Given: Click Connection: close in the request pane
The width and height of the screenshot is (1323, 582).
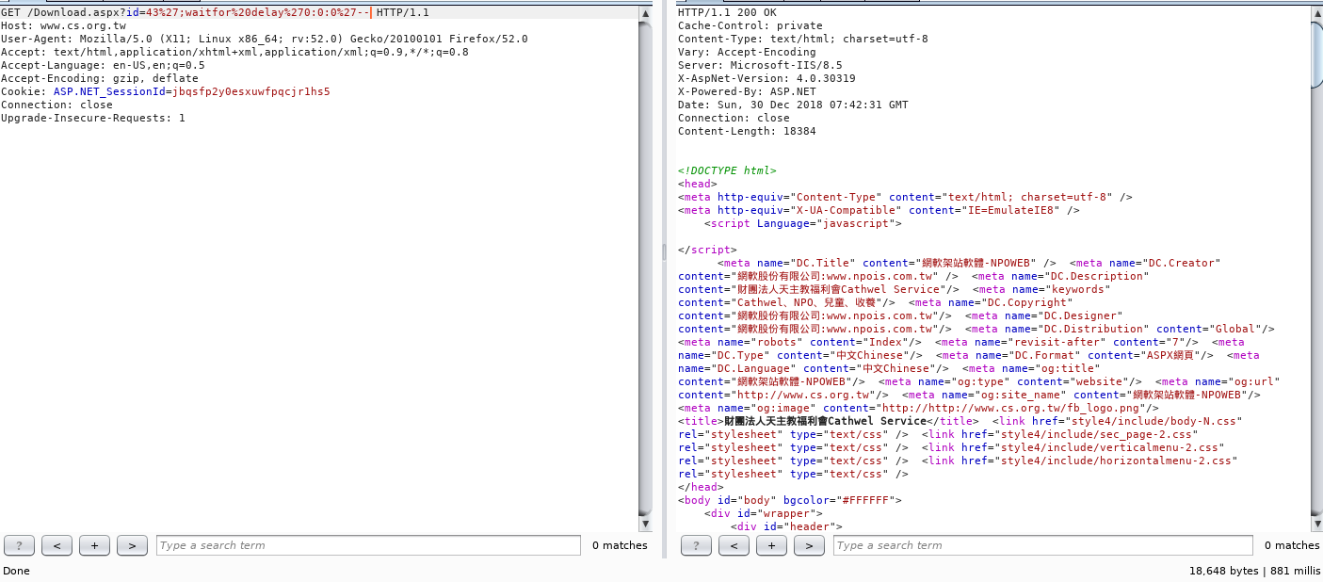Looking at the screenshot, I should coord(56,105).
